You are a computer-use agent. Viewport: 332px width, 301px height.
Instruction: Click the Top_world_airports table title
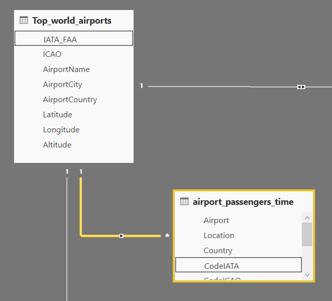click(72, 21)
